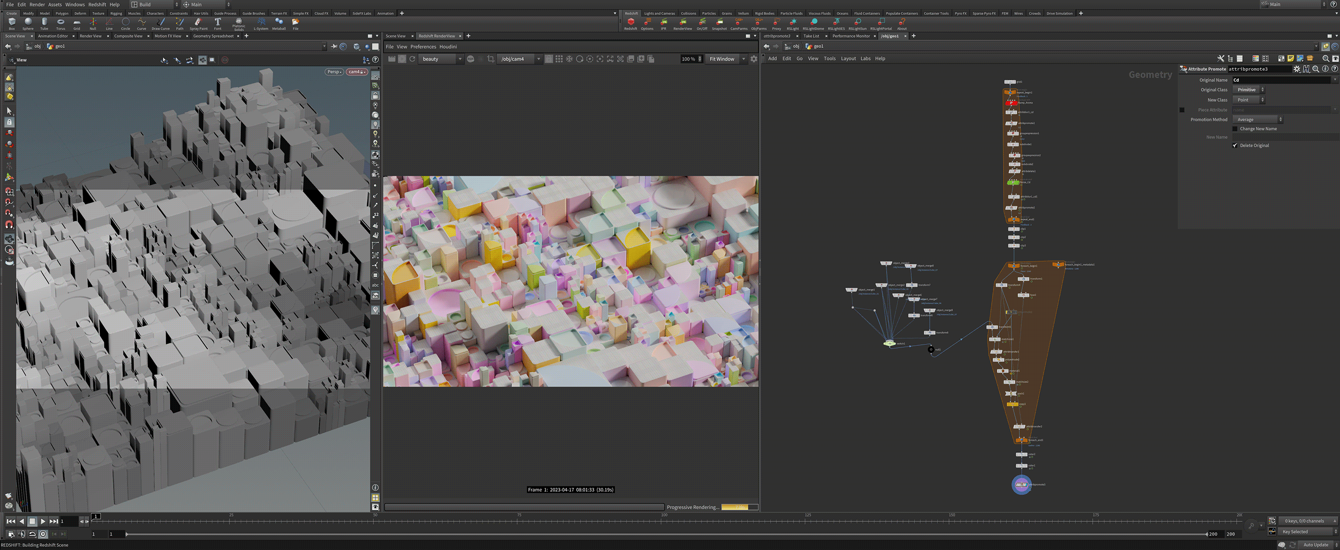
Task: Toggle the Piece Attribute checkbox
Action: [1182, 110]
